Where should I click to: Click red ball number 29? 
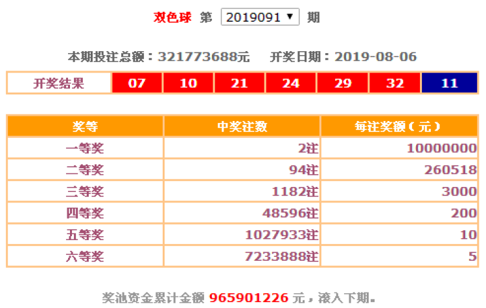(342, 83)
